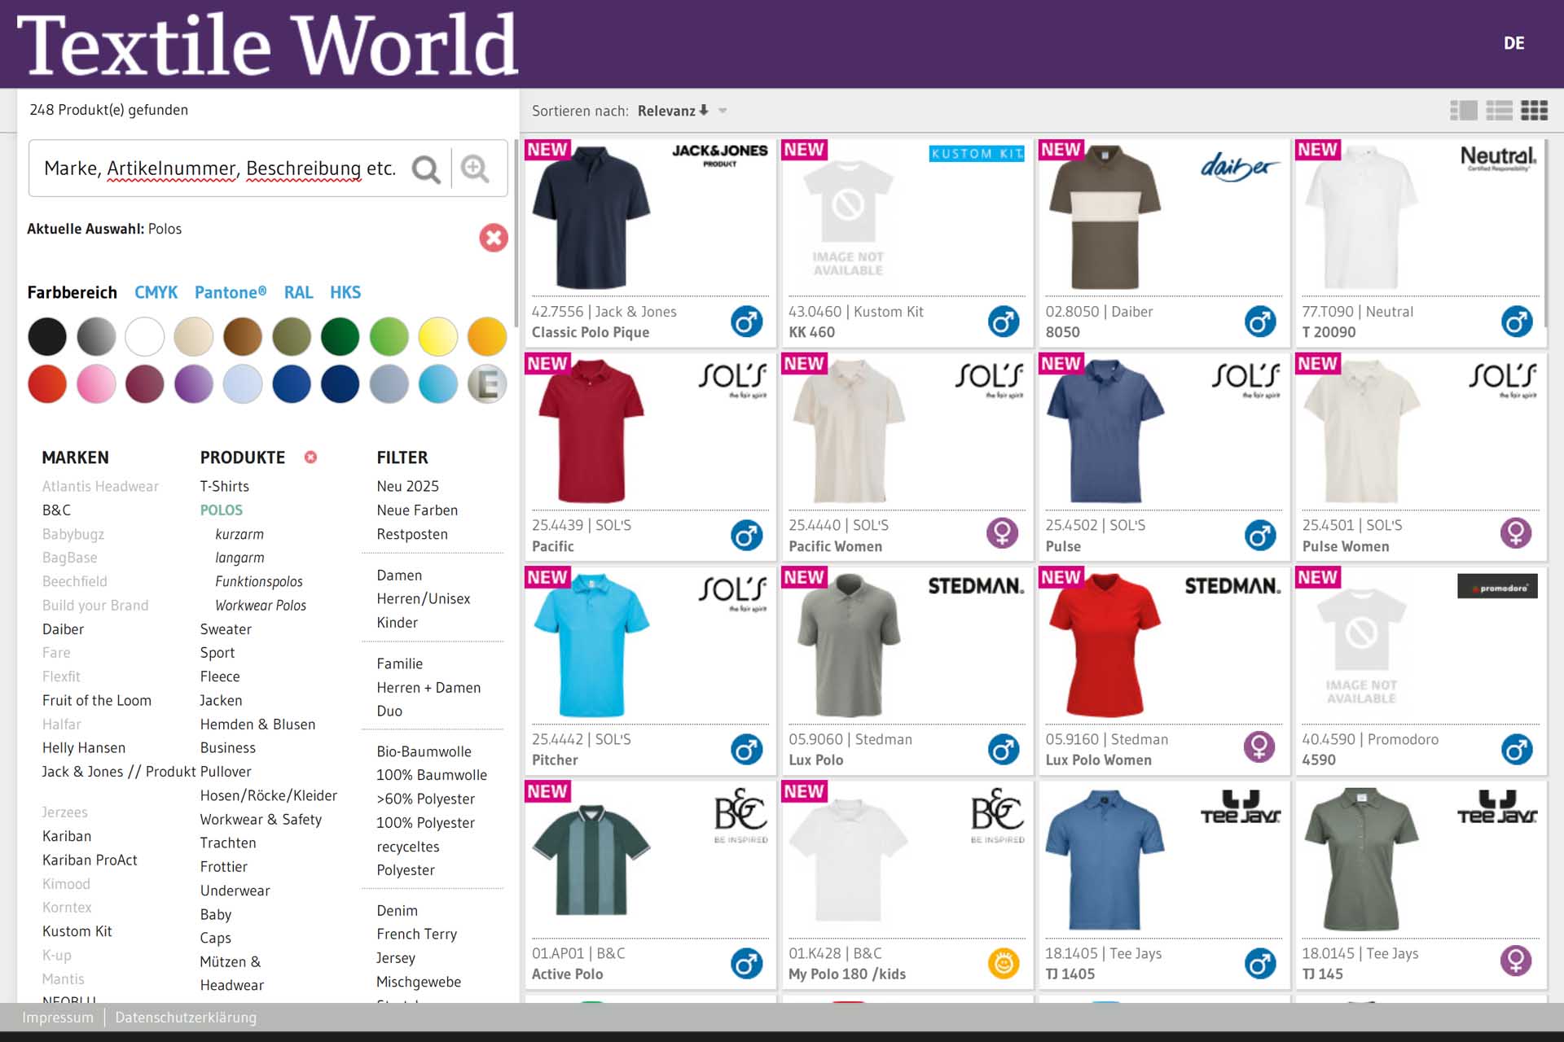
Task: Open the Sweater product category
Action: click(226, 629)
